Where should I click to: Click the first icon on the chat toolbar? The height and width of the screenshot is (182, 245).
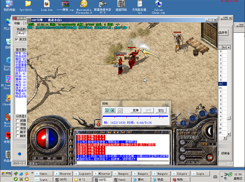coord(83,132)
